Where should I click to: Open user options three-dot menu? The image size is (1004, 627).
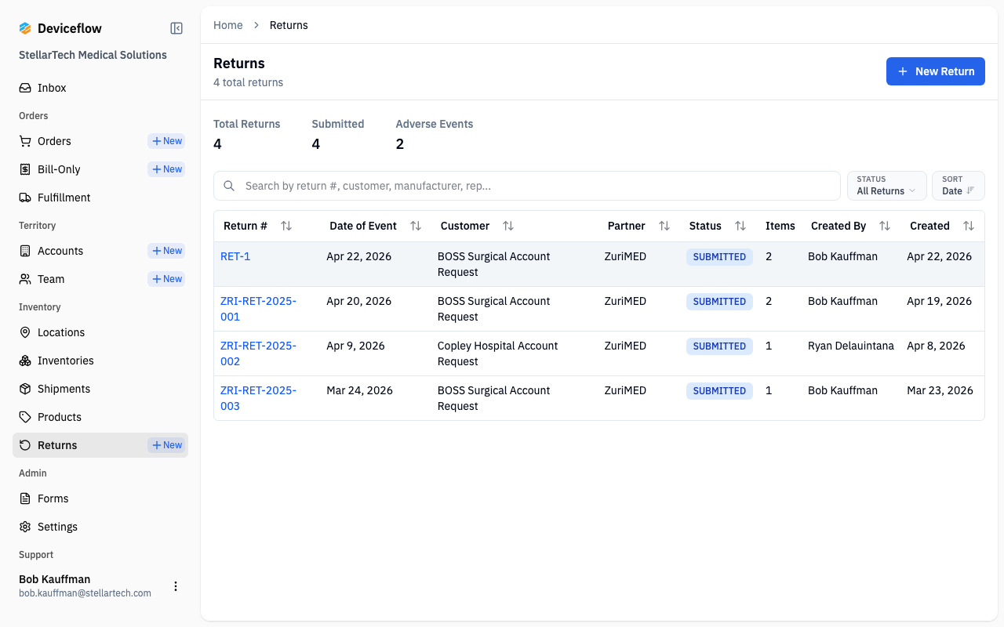176,586
